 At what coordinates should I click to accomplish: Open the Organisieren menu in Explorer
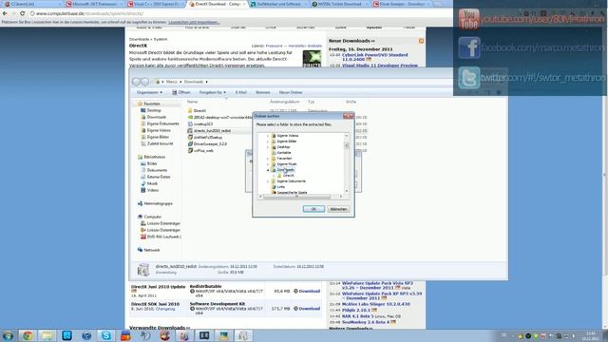(x=149, y=93)
